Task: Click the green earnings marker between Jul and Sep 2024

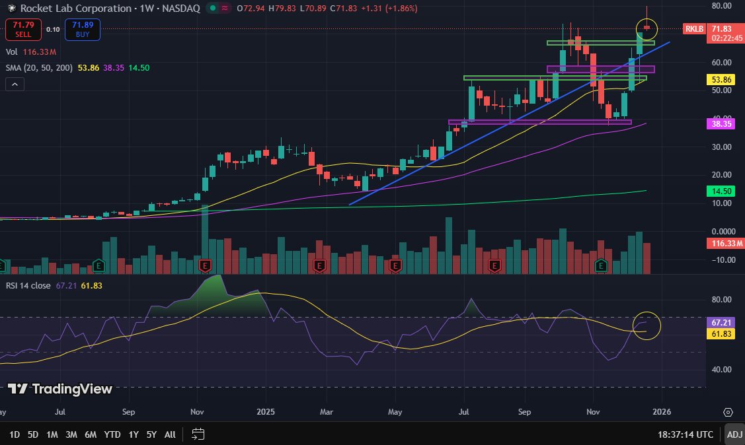Action: [x=99, y=265]
